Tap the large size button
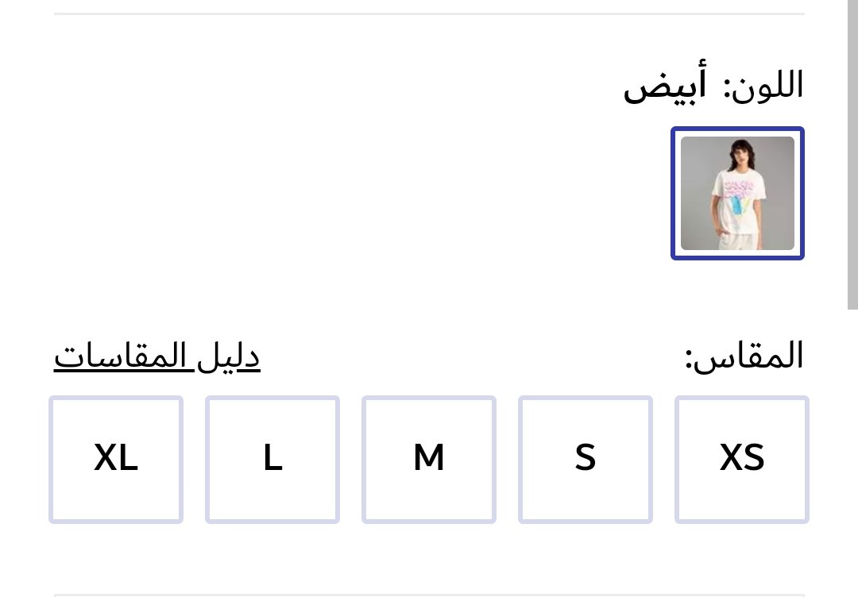 pos(272,459)
